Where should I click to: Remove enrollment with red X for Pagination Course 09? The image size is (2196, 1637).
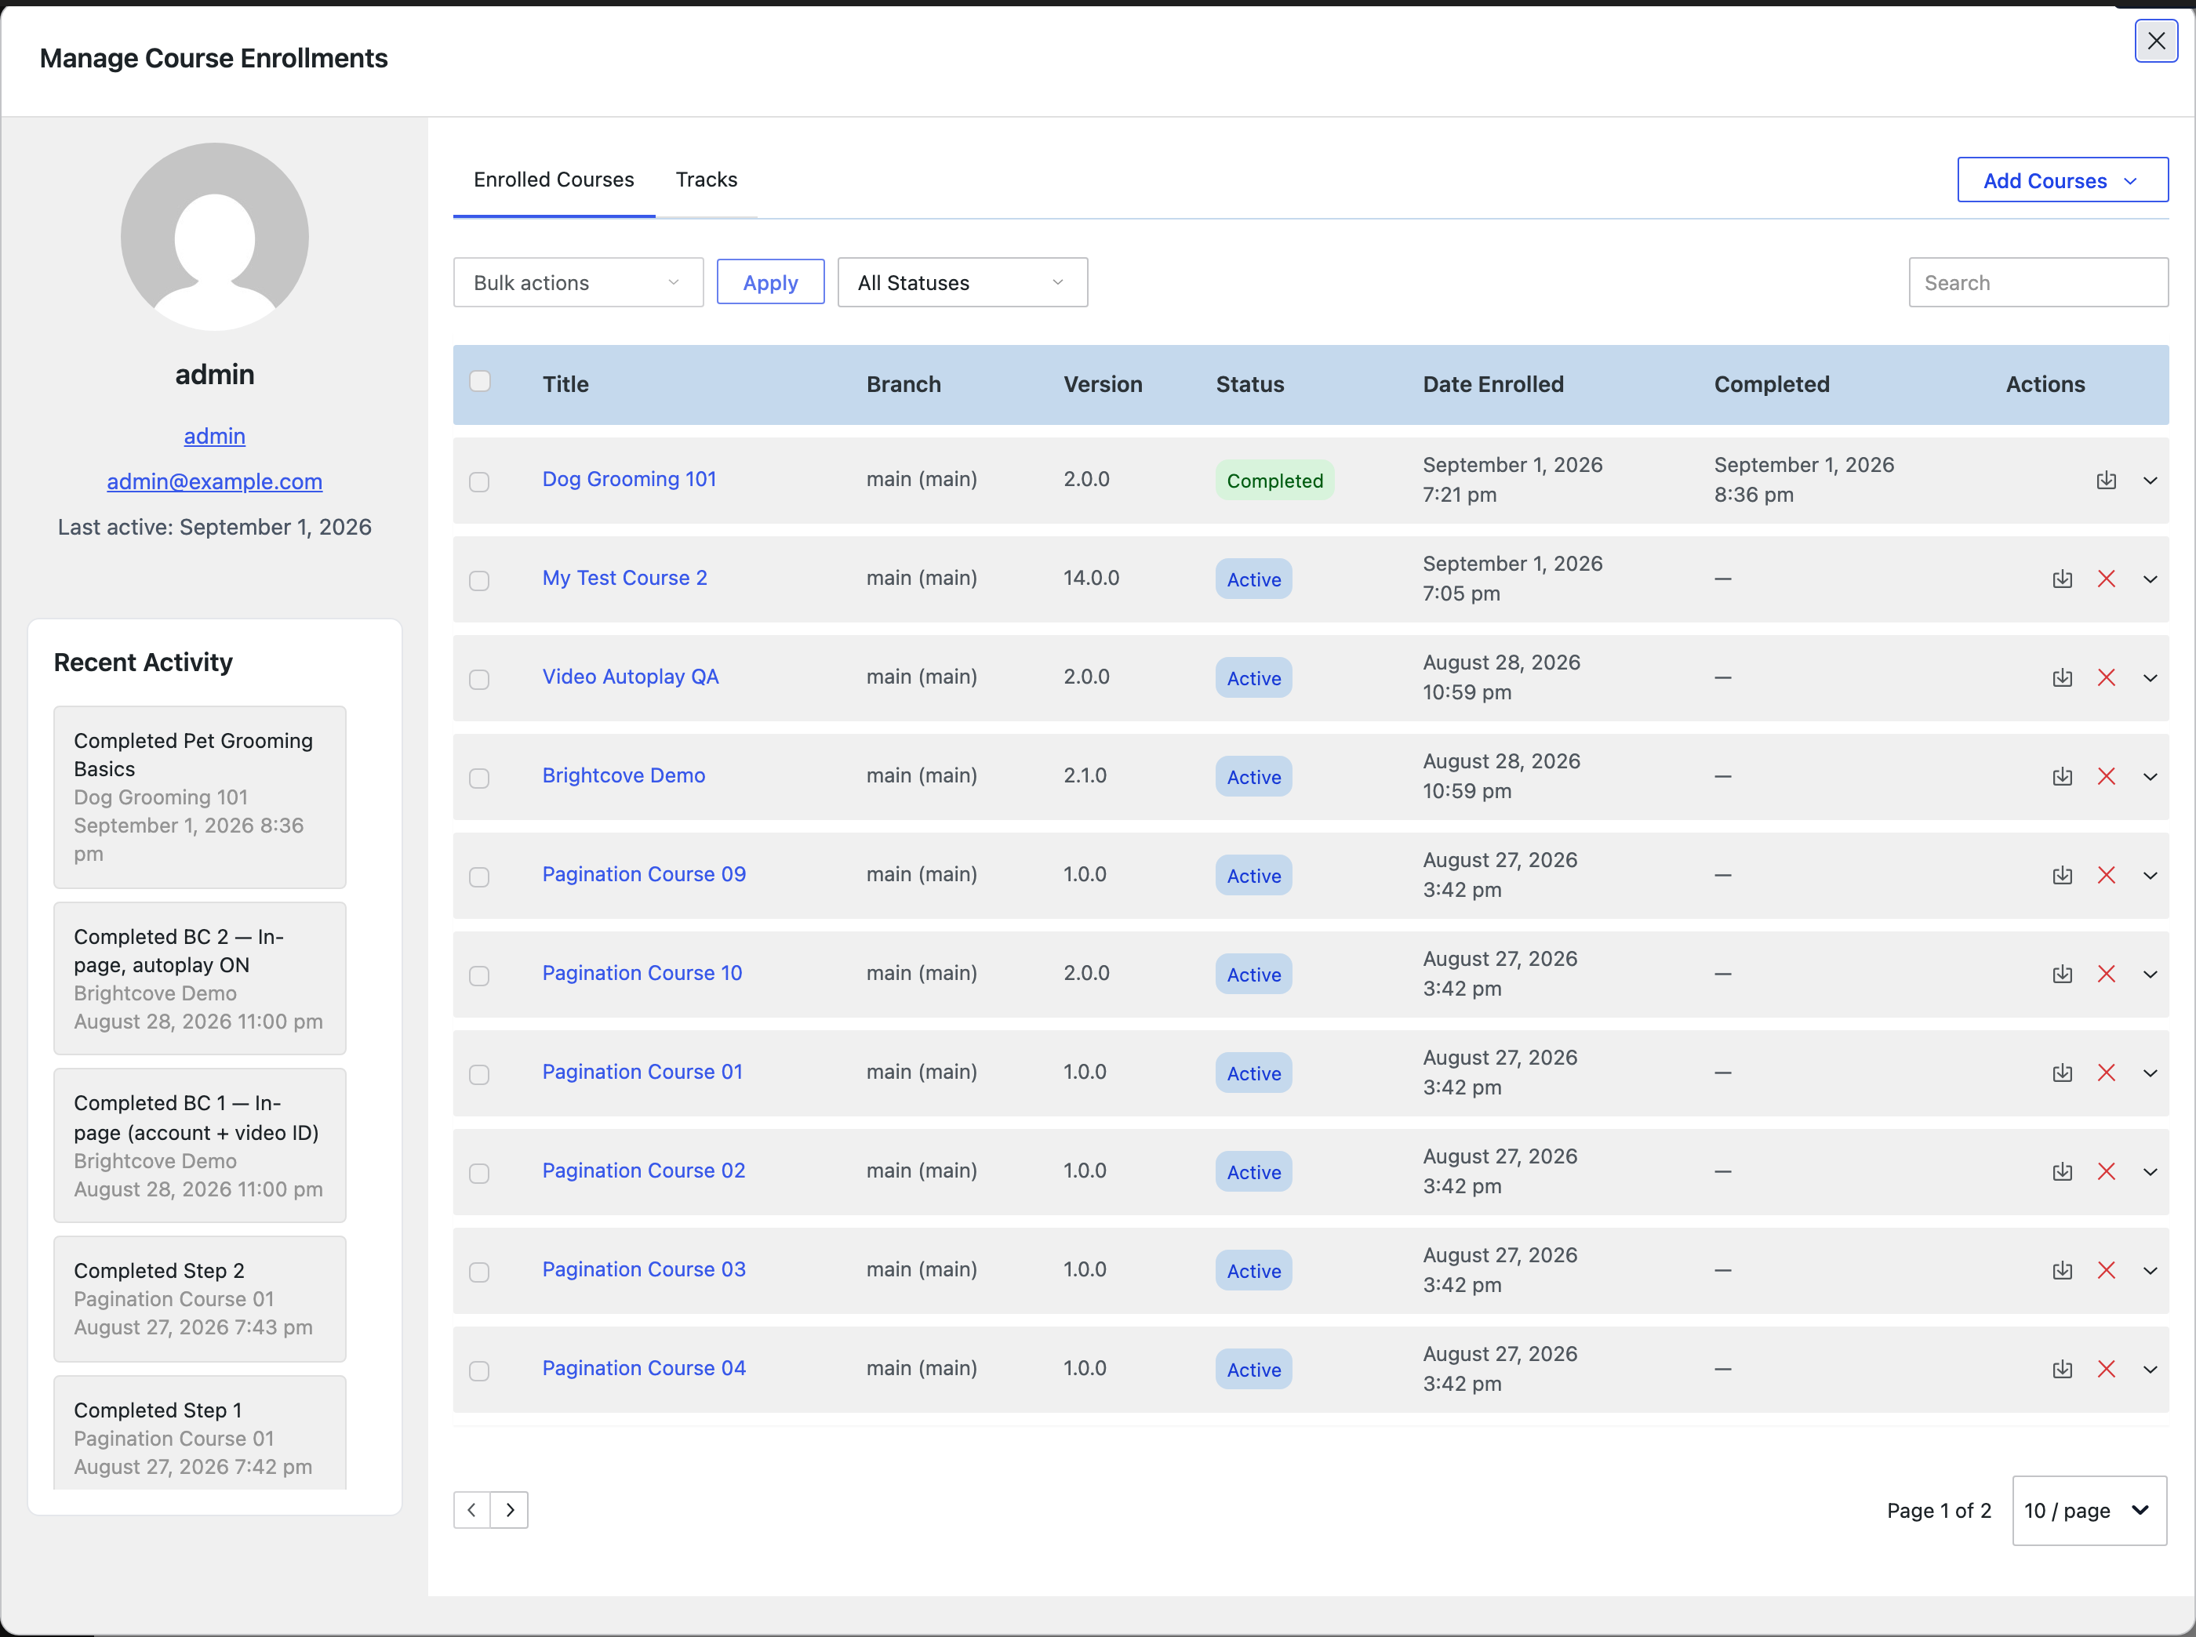click(x=2106, y=875)
